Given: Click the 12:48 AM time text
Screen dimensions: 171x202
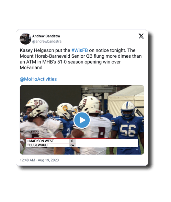Looking at the screenshot, I should (x=27, y=160).
